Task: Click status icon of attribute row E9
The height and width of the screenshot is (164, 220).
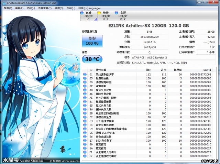Action: (85, 144)
